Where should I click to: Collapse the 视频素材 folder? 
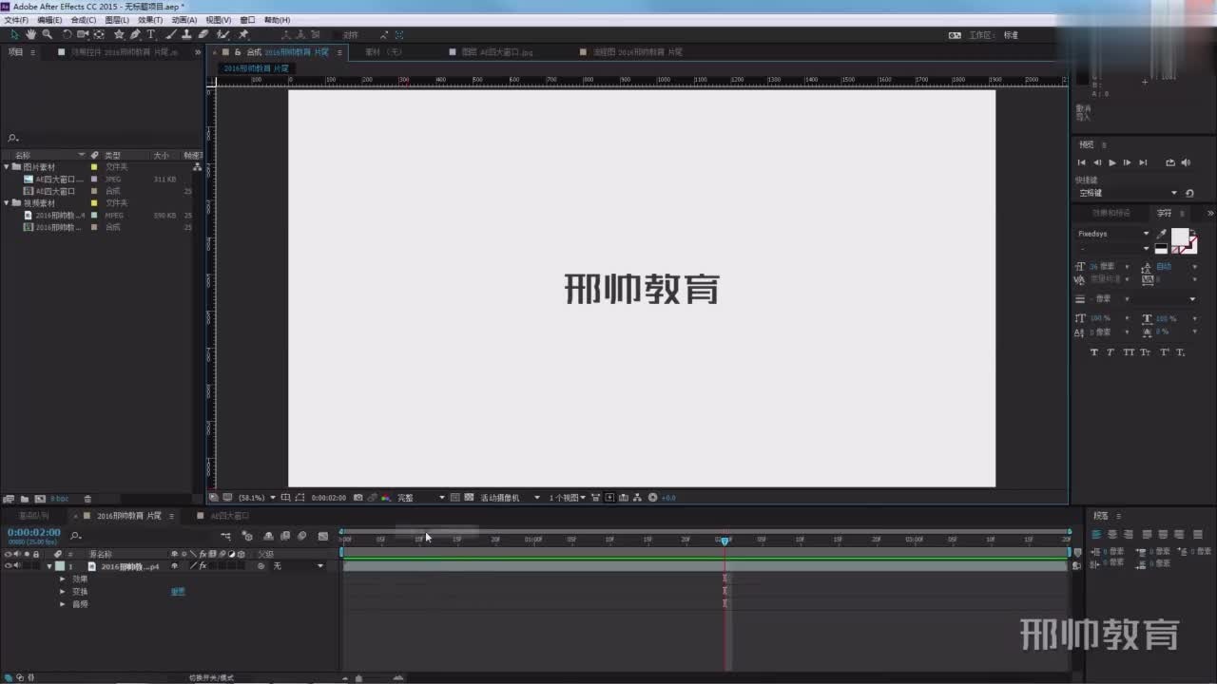tap(8, 202)
